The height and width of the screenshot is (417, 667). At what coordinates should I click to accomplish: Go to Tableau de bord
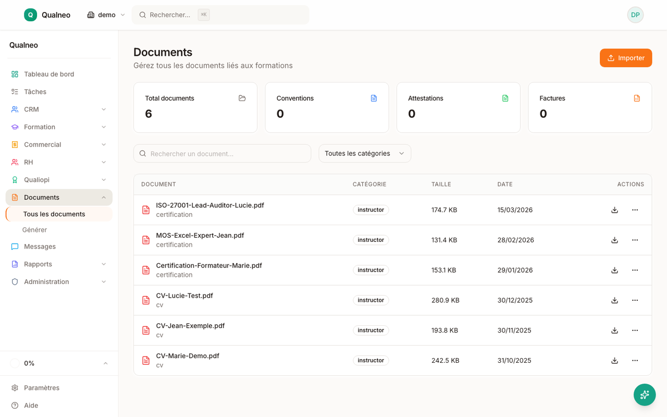coord(59,74)
